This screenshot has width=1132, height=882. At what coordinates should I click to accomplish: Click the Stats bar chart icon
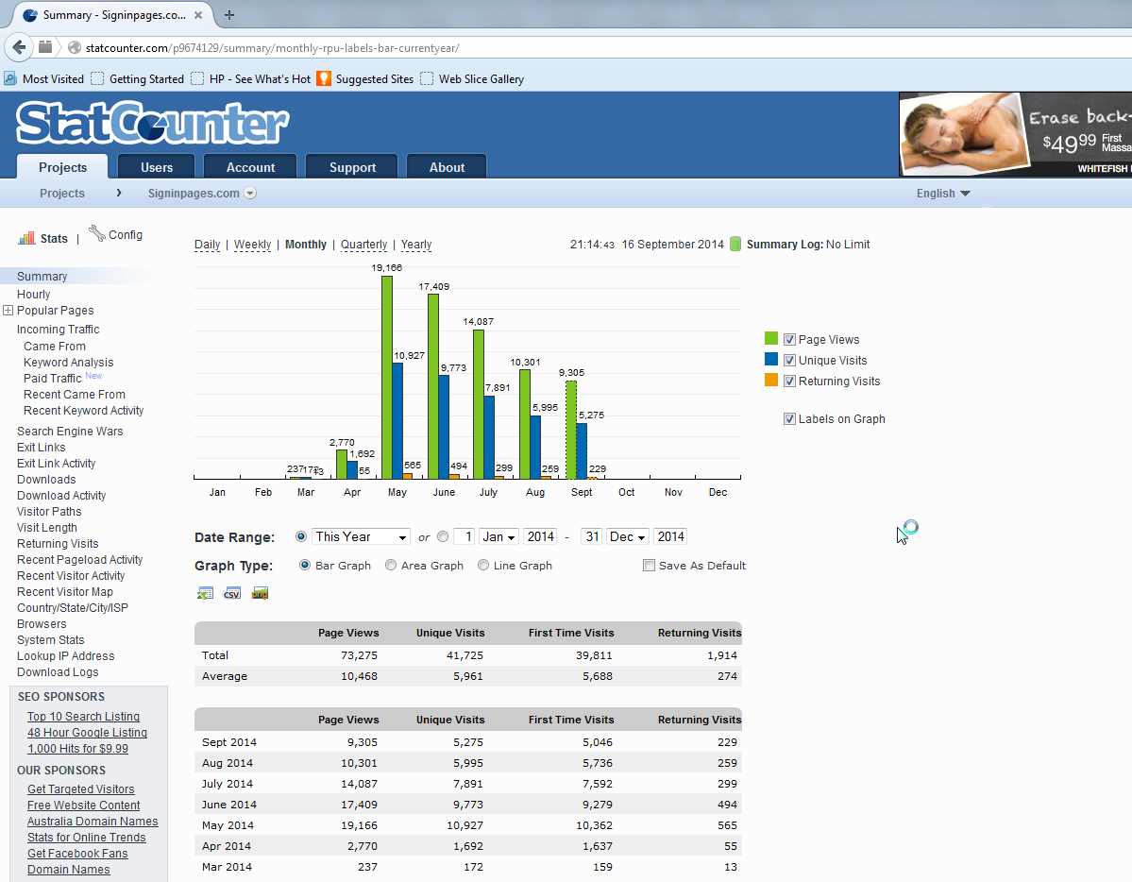point(26,238)
